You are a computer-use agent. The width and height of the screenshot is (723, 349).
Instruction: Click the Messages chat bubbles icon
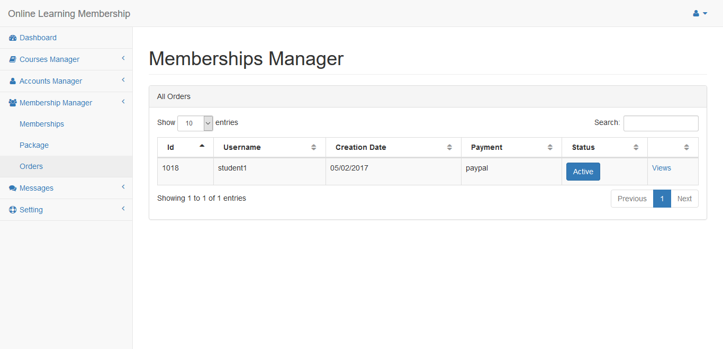13,189
